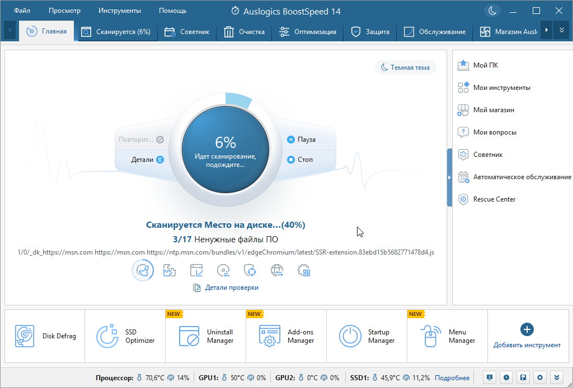Open Rescue Center in the side panel

click(x=486, y=199)
